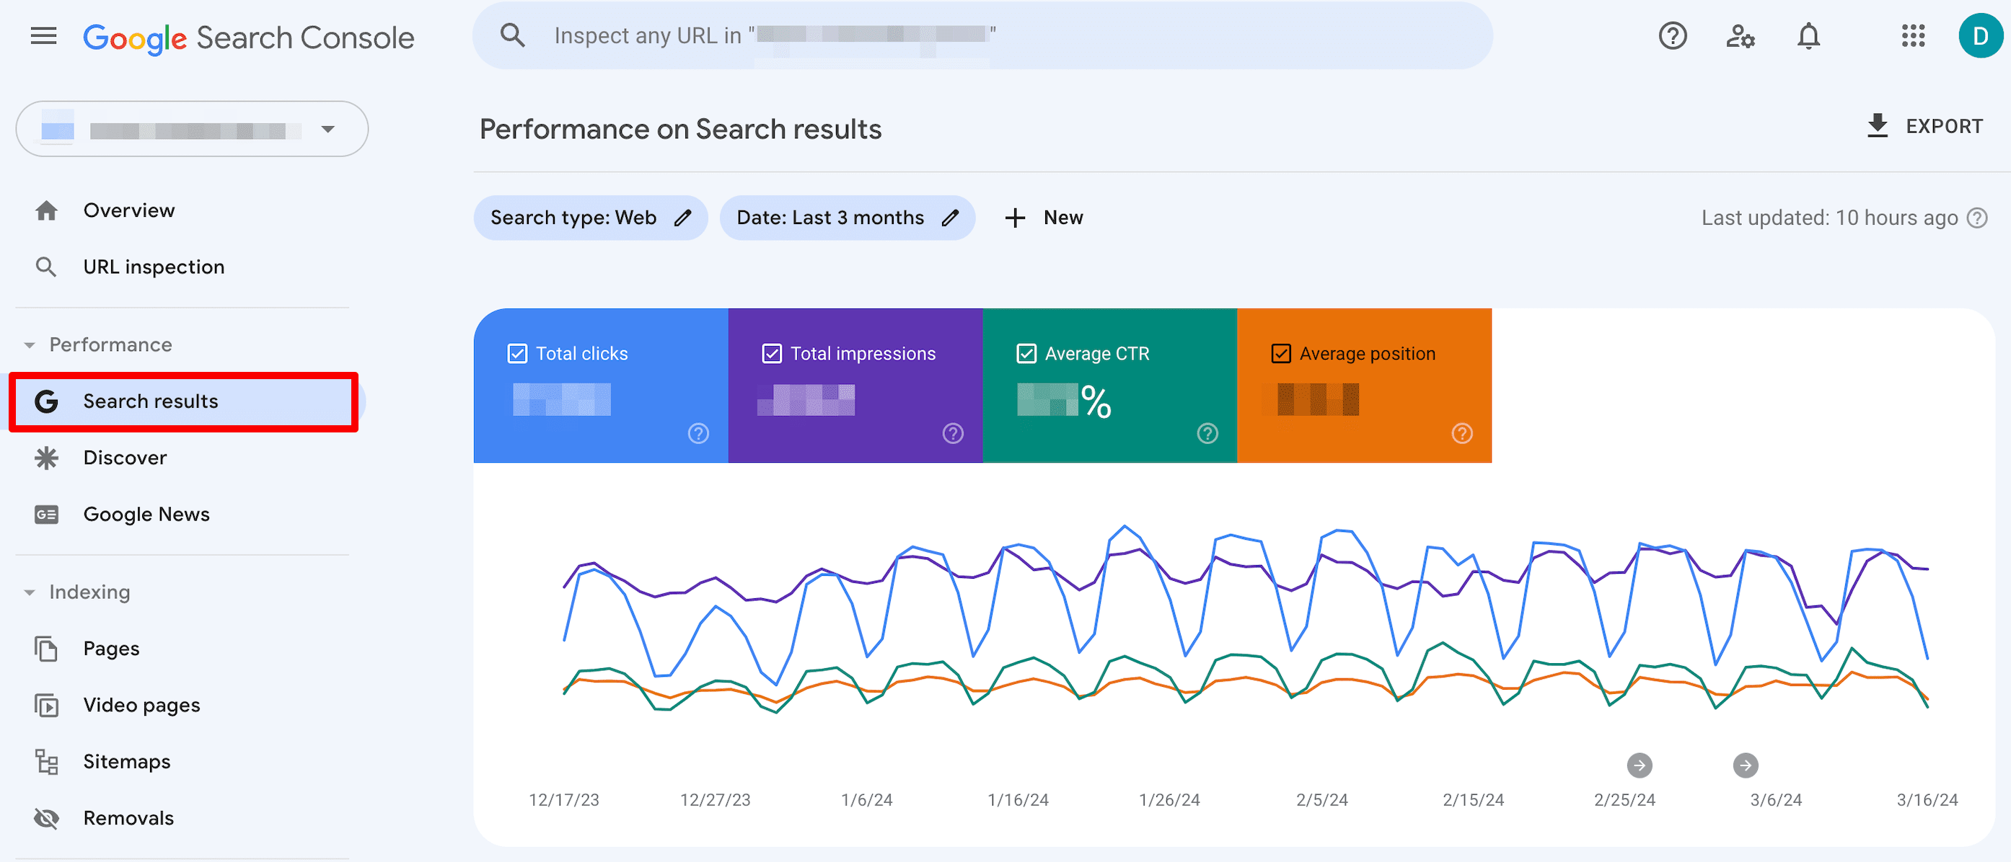Click the Discover sidebar icon
This screenshot has width=2011, height=862.
(46, 457)
